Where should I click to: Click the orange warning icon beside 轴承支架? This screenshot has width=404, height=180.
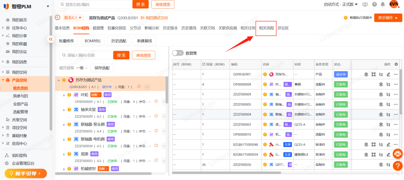coord(69,109)
